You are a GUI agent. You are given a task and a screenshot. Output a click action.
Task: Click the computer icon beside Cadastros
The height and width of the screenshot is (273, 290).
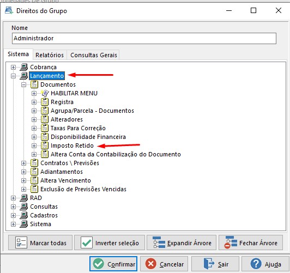pyautogui.click(x=24, y=215)
